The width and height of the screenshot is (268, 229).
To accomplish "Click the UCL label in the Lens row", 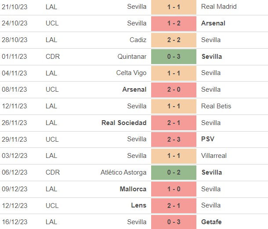I will point(52,205).
